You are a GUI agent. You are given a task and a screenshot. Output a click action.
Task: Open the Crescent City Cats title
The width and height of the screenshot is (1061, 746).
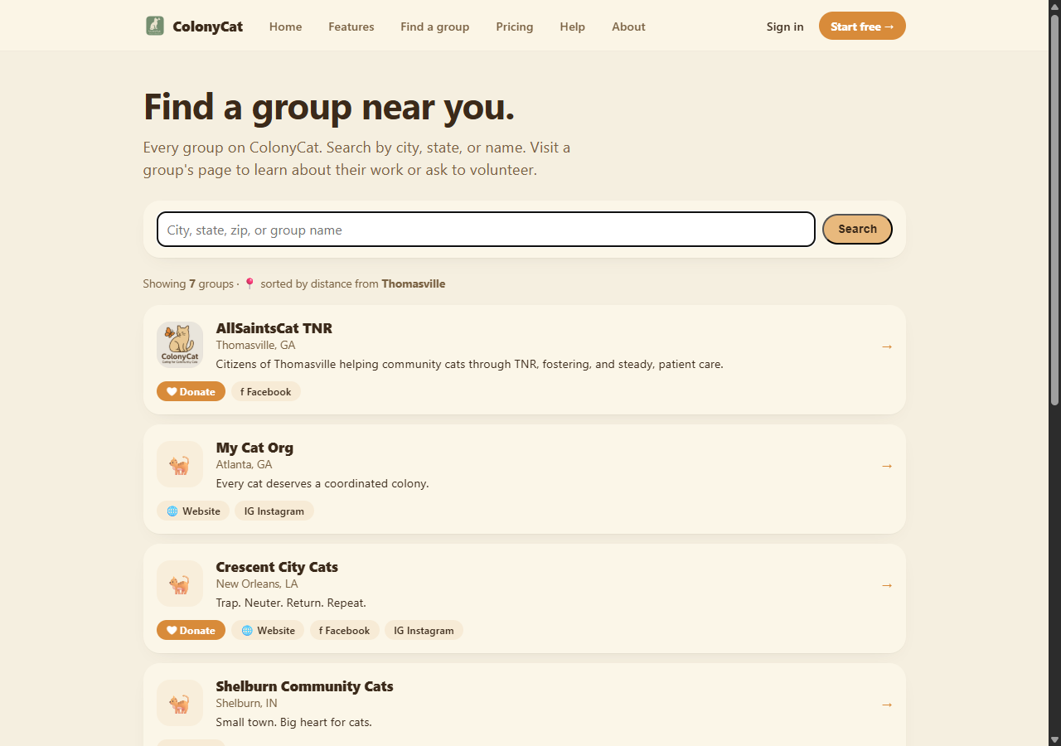277,567
